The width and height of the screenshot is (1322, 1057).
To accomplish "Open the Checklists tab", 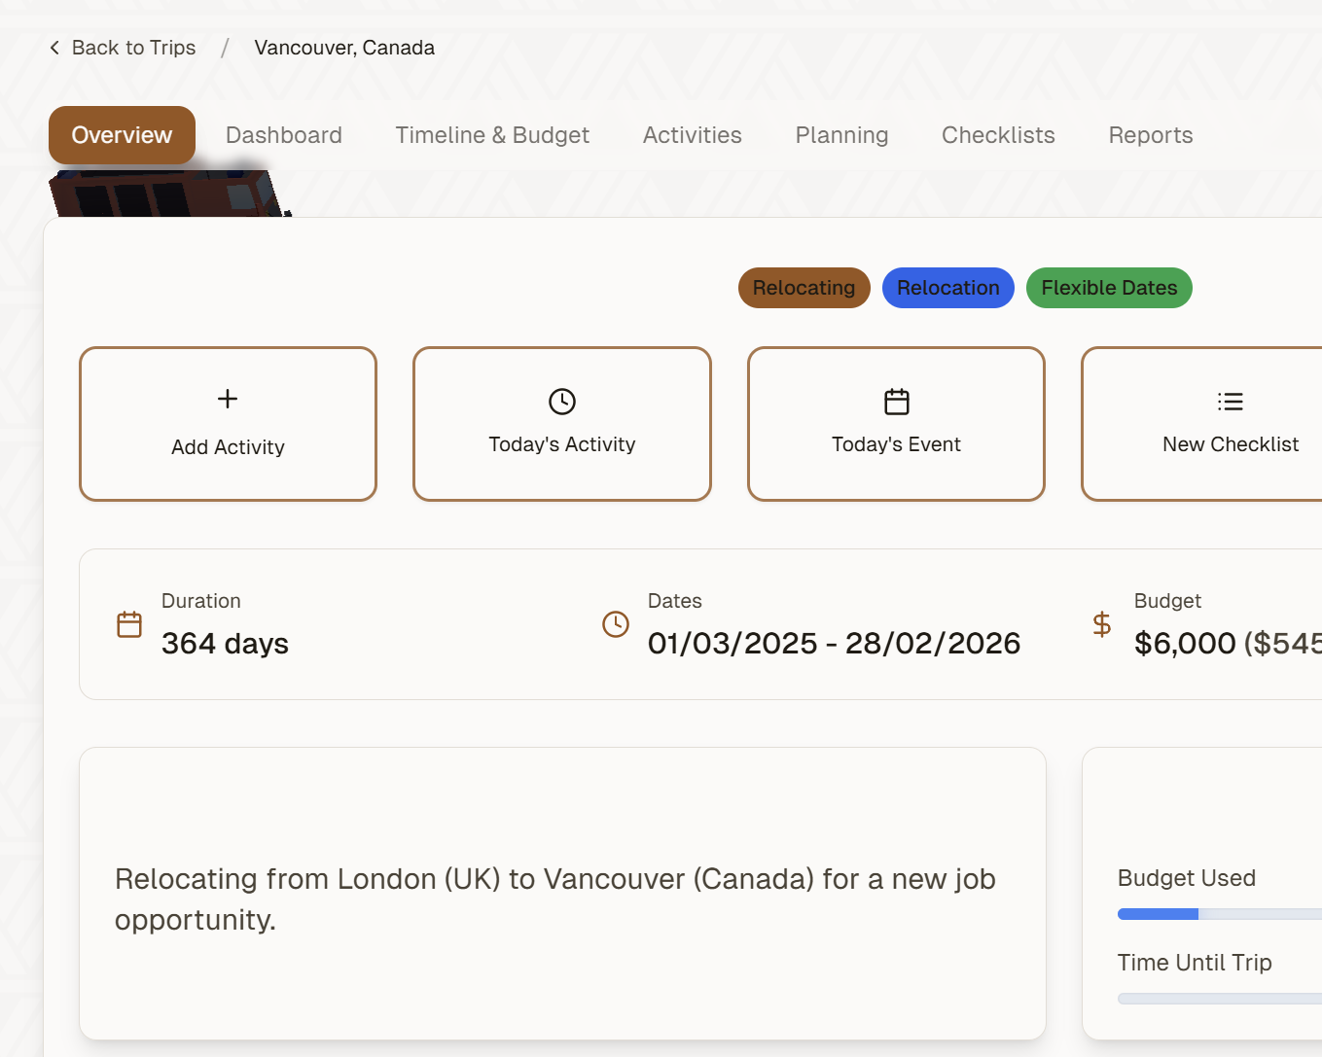I will (998, 135).
